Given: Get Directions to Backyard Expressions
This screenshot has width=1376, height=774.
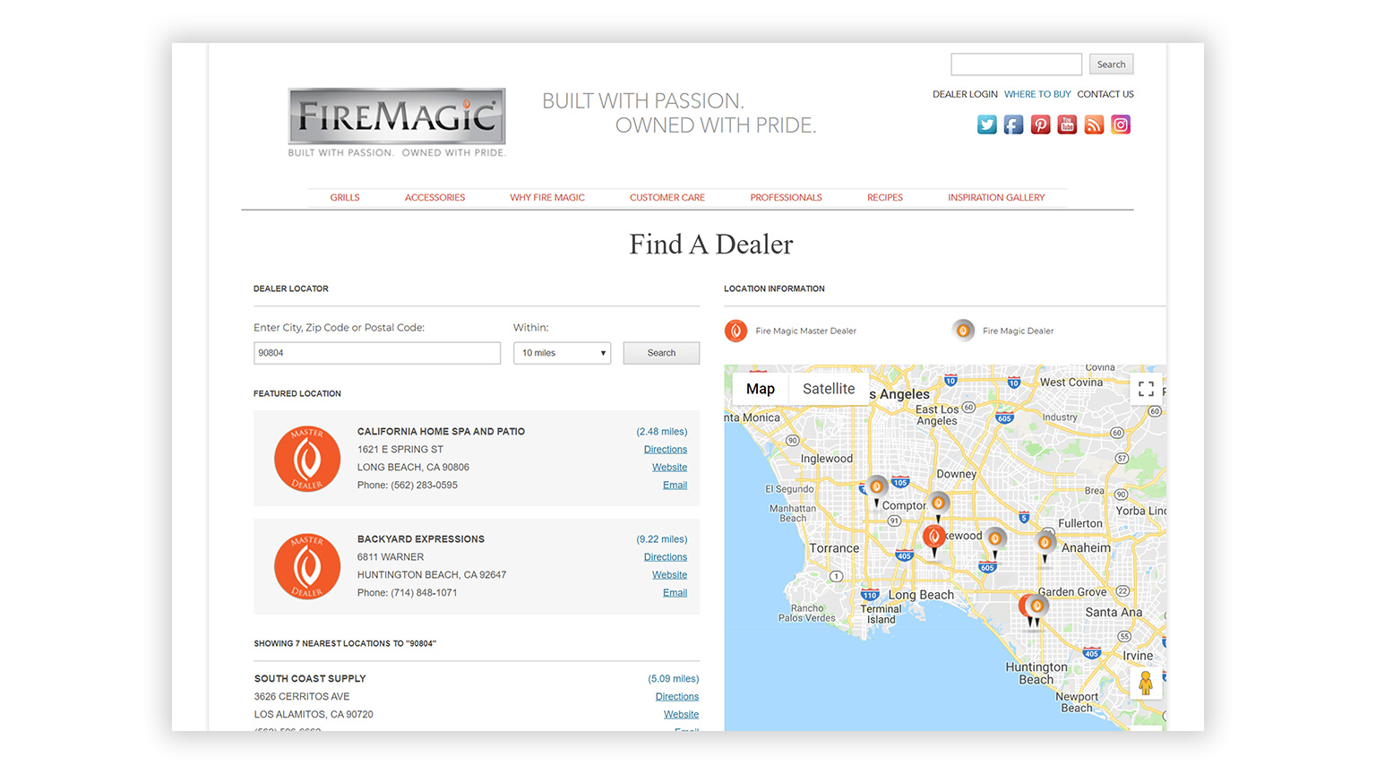Looking at the screenshot, I should click(666, 557).
